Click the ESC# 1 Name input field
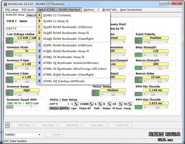Image resolution: width=185 pixels, height=144 pixels. click(21, 29)
